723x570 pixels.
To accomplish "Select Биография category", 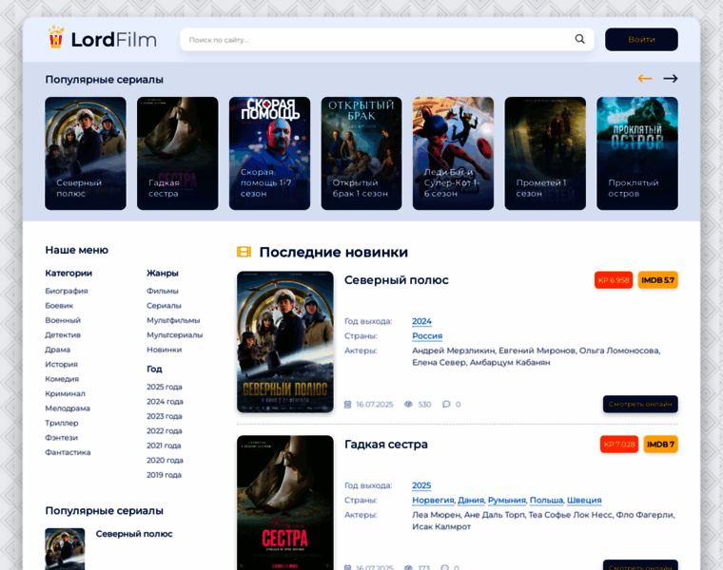I will point(67,291).
